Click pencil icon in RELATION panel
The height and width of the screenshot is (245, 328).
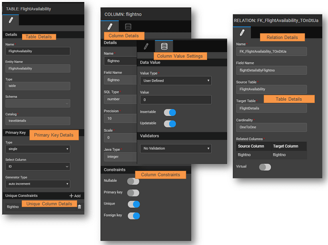[242, 33]
